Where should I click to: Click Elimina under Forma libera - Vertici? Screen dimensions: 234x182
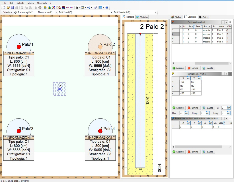coord(194,108)
